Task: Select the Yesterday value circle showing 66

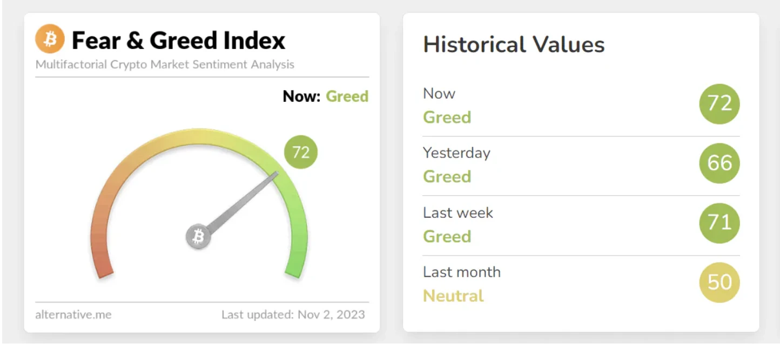Action: coord(720,163)
